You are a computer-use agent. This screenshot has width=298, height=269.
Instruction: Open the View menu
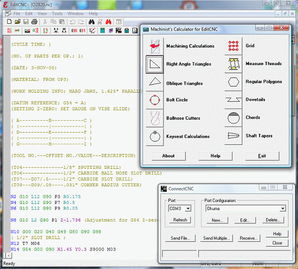pos(42,13)
